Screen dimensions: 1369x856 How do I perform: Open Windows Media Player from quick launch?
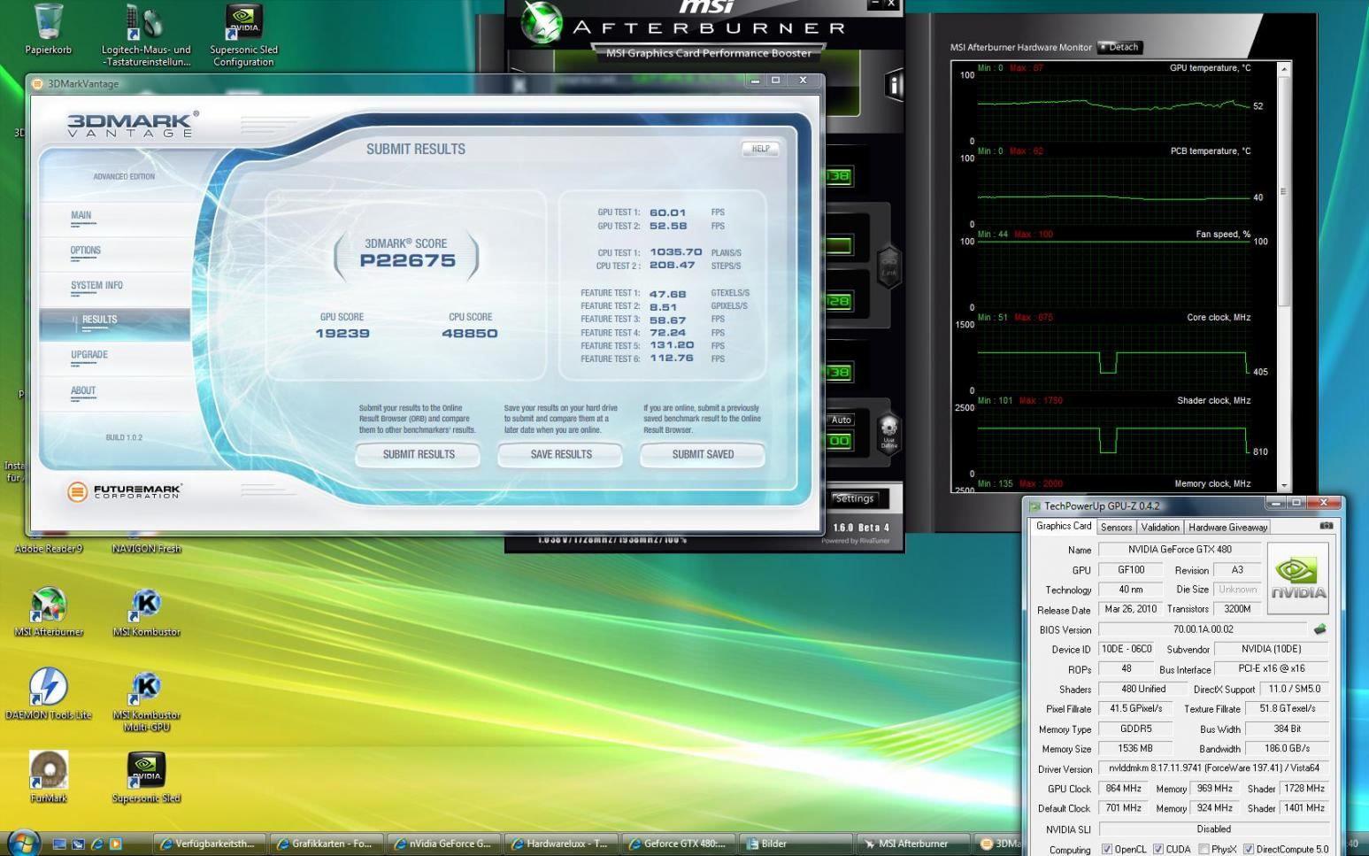(115, 844)
